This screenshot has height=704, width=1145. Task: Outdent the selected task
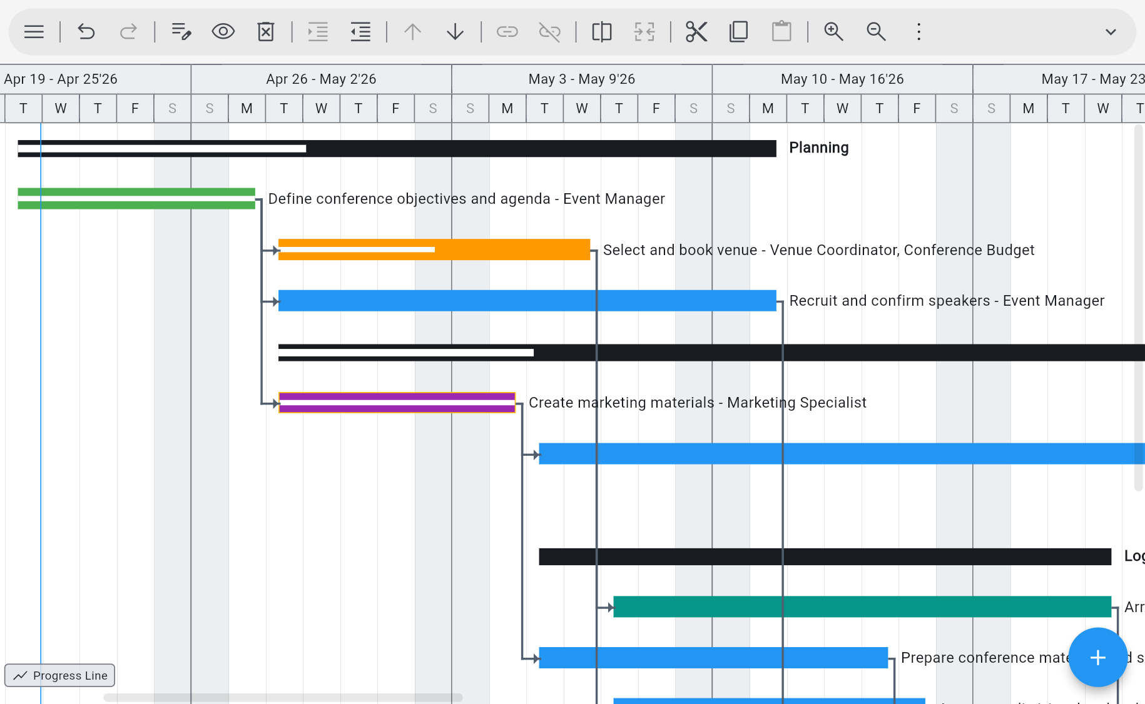click(x=360, y=31)
